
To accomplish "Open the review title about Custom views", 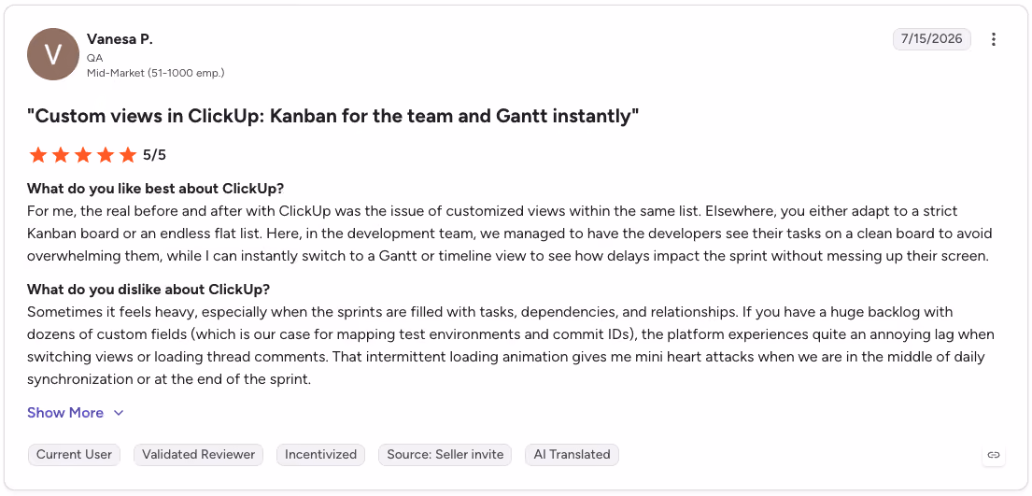I will click(333, 117).
